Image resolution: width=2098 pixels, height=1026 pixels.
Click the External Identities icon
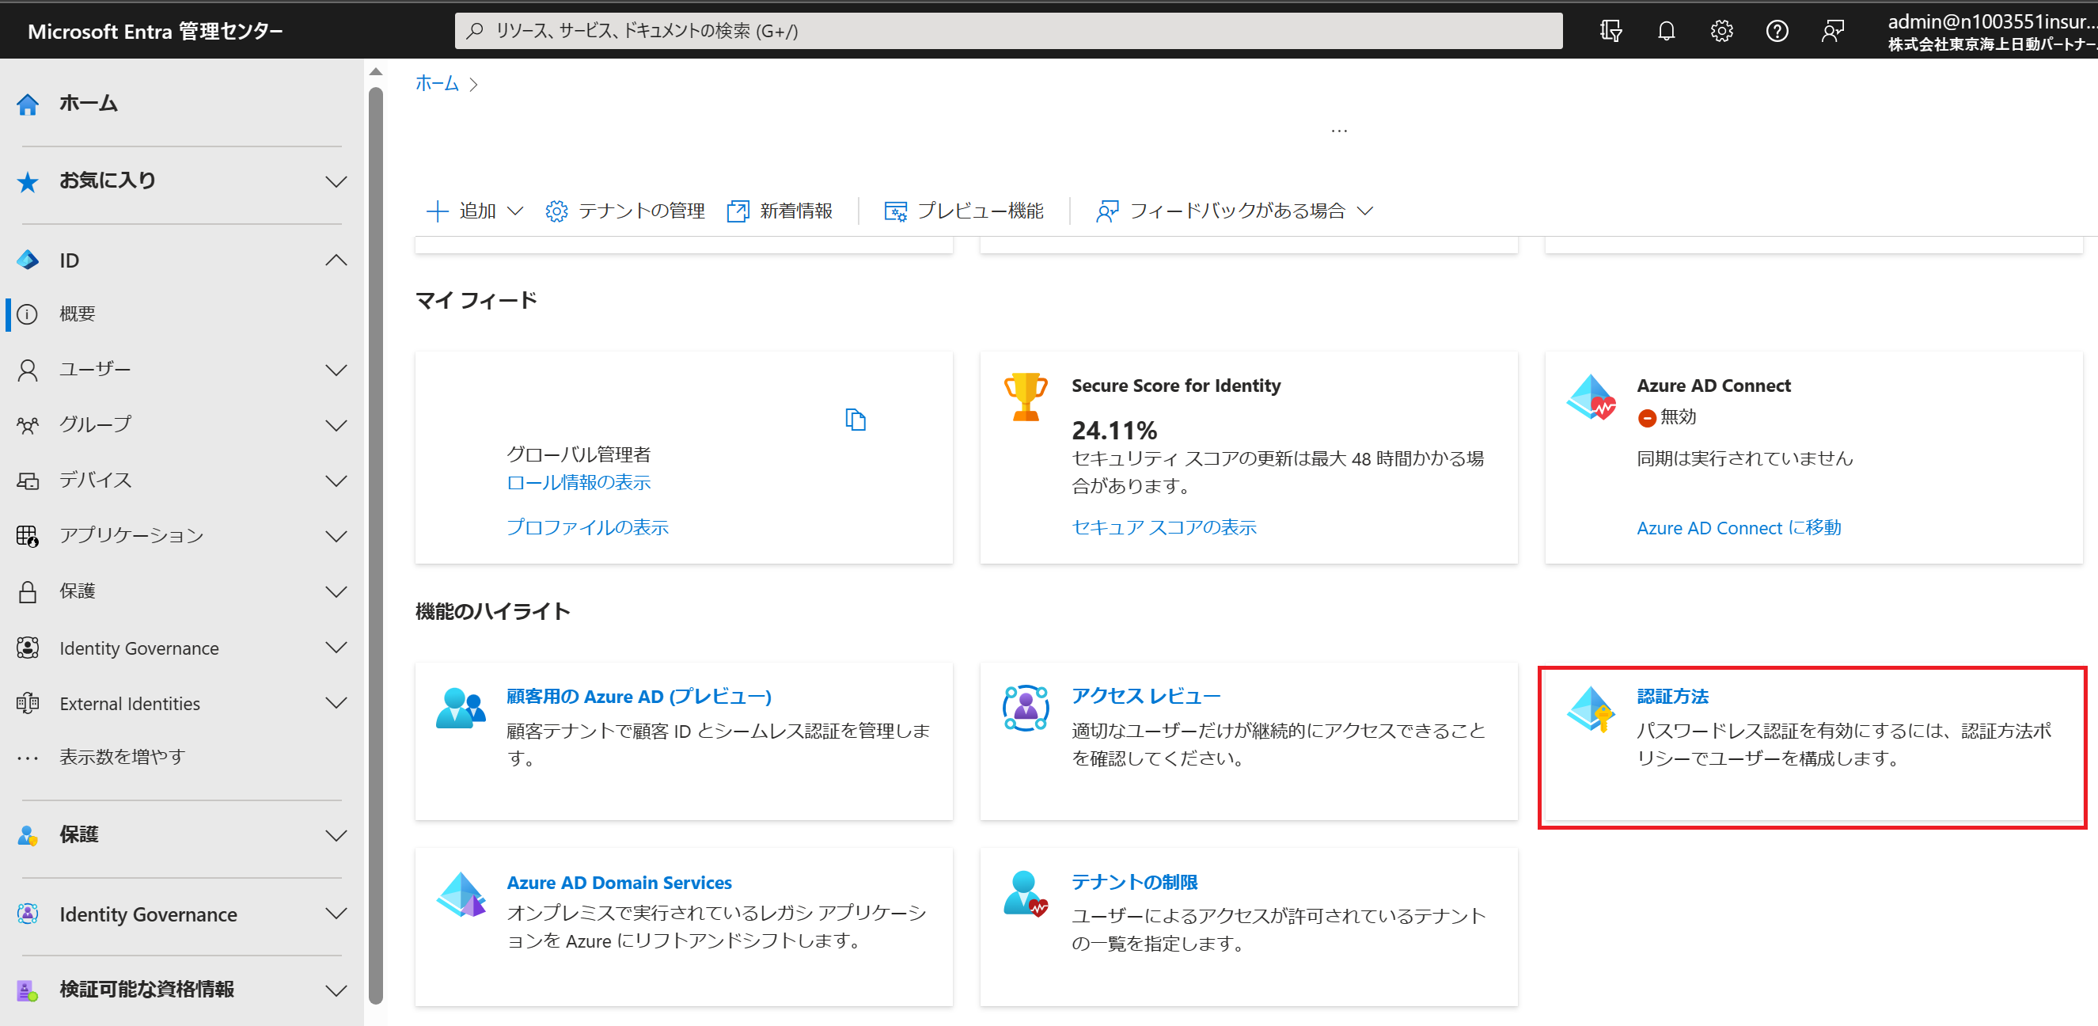[28, 702]
